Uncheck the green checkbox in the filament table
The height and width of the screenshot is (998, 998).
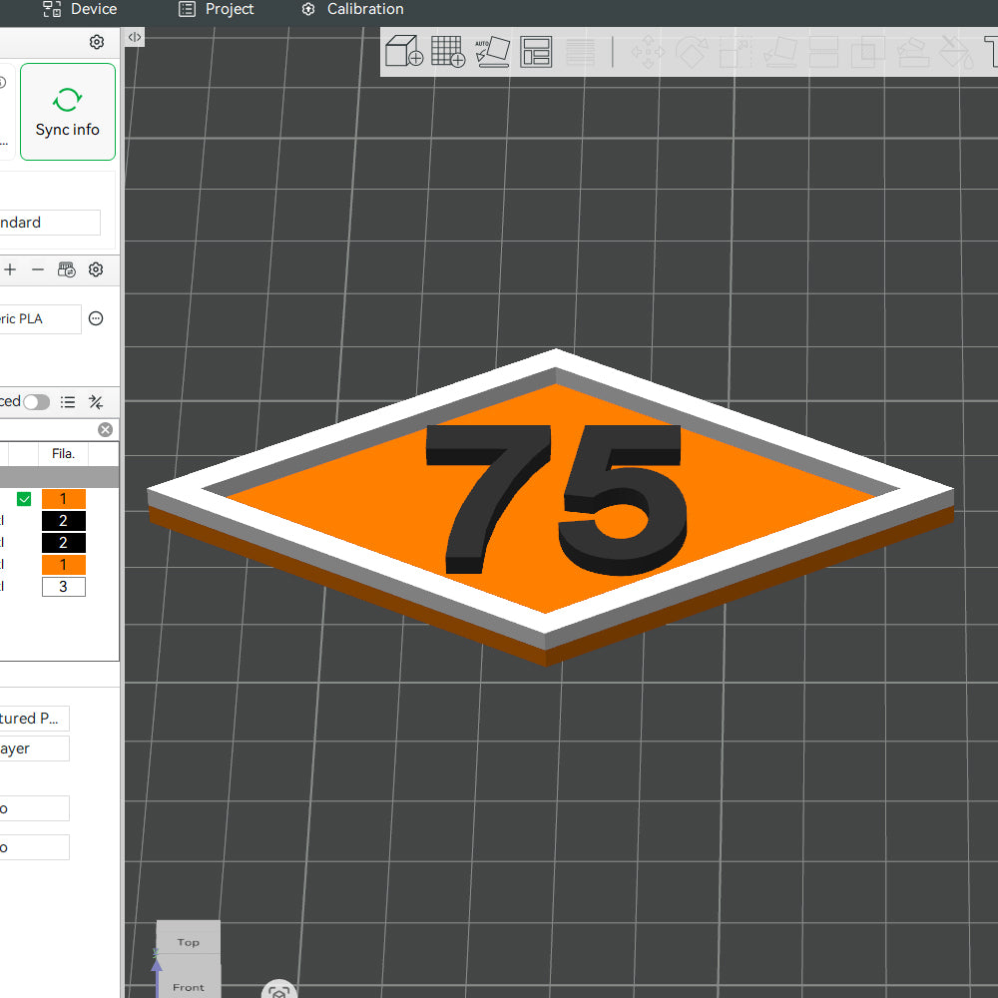(x=24, y=498)
